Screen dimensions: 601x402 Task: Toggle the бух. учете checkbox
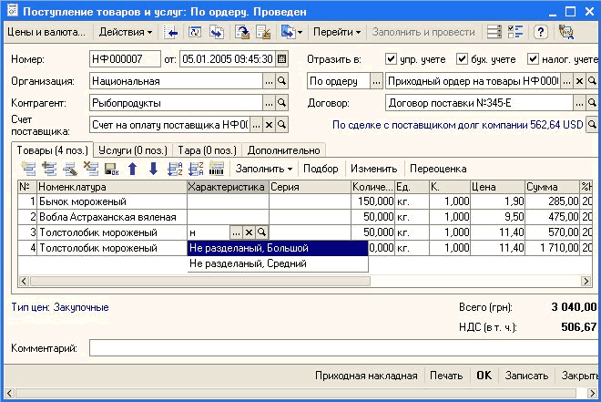tap(462, 59)
